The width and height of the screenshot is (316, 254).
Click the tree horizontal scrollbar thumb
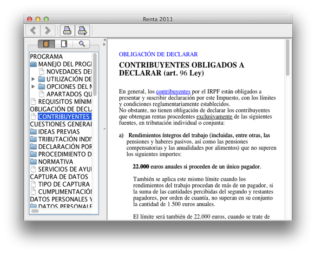pos(35,211)
